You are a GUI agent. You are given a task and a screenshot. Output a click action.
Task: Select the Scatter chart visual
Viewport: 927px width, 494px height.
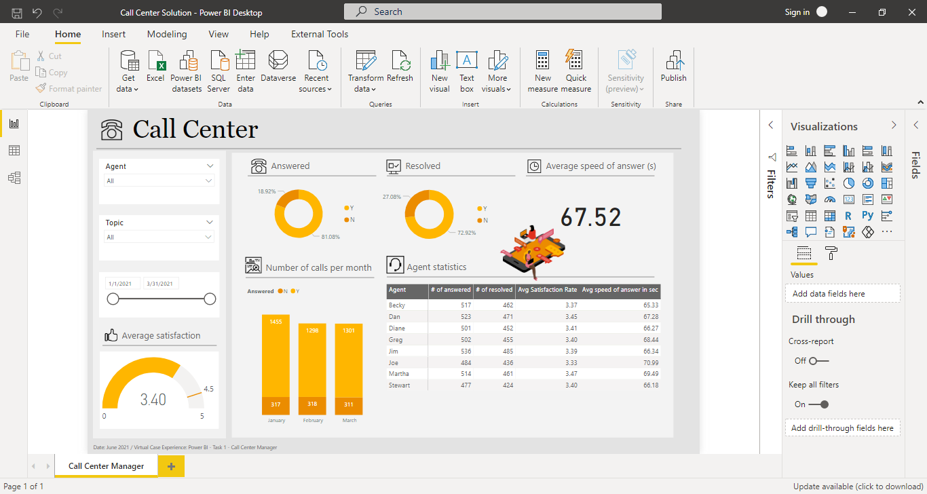click(x=830, y=183)
